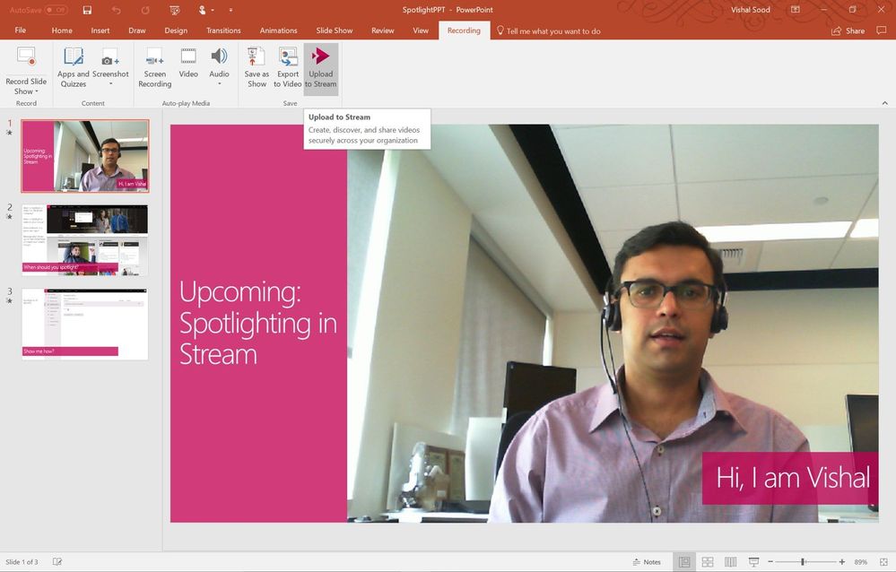Select slide 3 thumbnail

85,325
